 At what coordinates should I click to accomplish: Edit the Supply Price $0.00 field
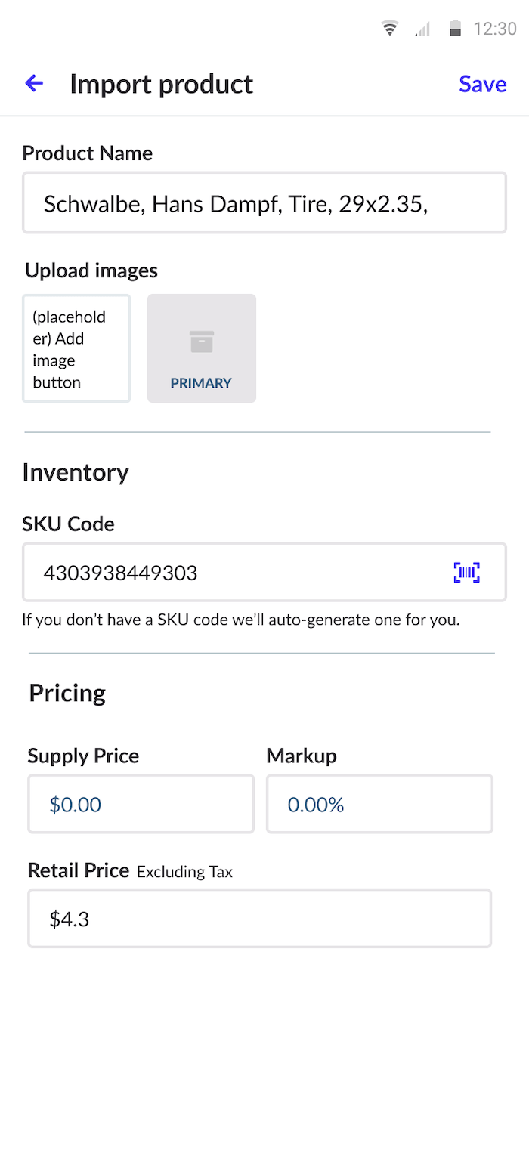coord(141,804)
